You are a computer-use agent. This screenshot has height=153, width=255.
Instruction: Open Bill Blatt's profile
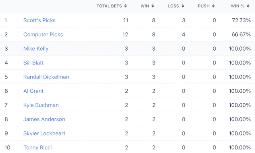coord(33,63)
